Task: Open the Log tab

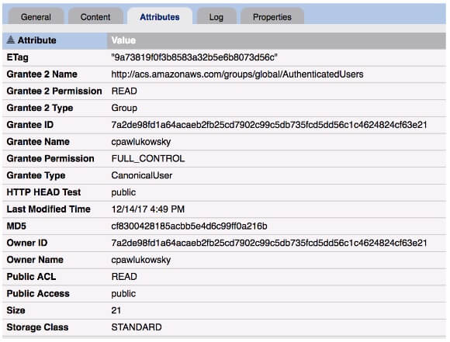Action: pyautogui.click(x=216, y=16)
